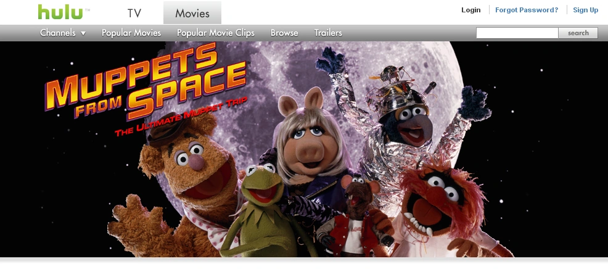This screenshot has height=269, width=608.
Task: Focus the search text field
Action: (x=517, y=33)
